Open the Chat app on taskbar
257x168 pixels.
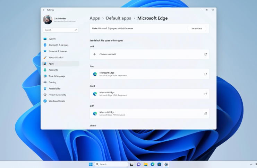click(139, 165)
